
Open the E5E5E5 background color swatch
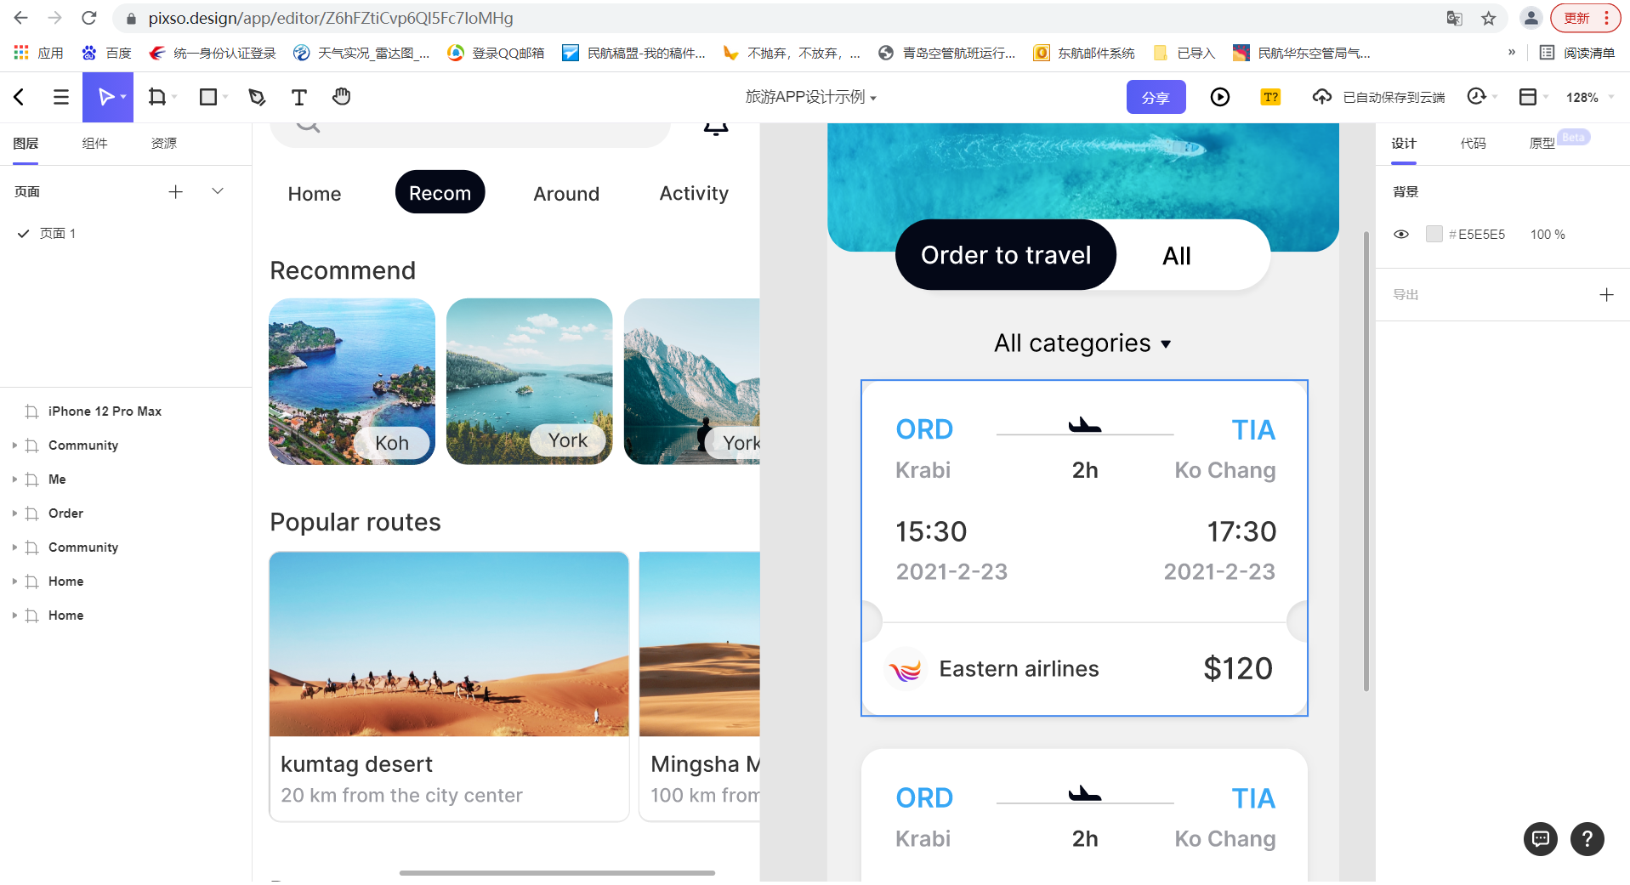(1434, 235)
